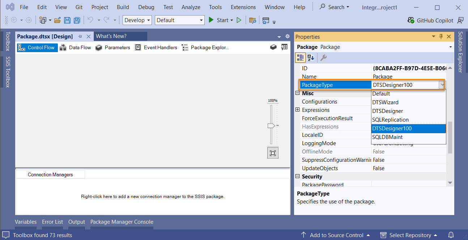Viewport: 468px width, 240px height.
Task: Open GitHub Copilot
Action: (x=430, y=20)
